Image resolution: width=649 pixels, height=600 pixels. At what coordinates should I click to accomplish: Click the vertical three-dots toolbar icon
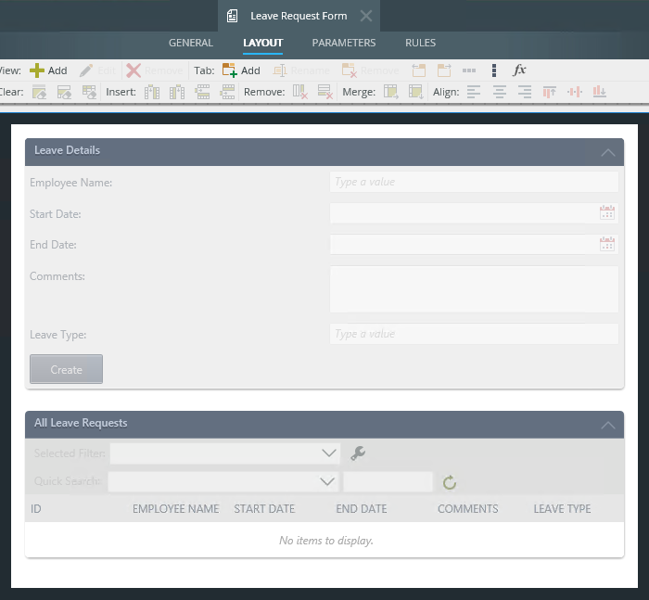494,70
